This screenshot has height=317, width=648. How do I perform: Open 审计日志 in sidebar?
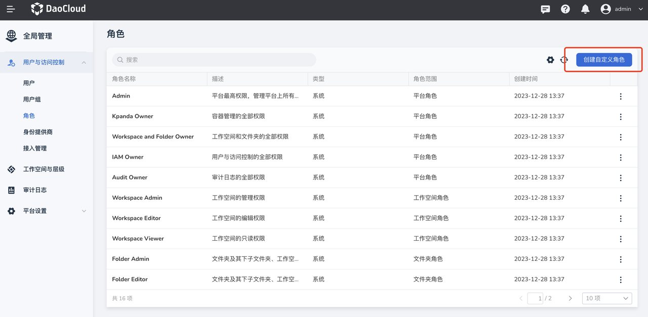click(x=35, y=190)
